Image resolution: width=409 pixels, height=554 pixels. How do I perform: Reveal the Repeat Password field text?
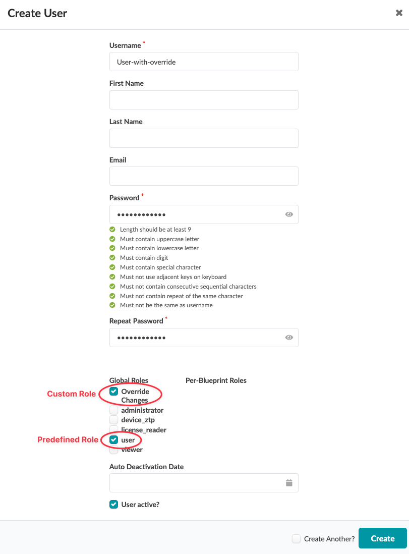click(289, 338)
